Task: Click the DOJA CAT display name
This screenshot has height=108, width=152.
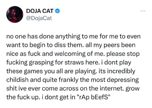Action: pyautogui.click(x=40, y=11)
